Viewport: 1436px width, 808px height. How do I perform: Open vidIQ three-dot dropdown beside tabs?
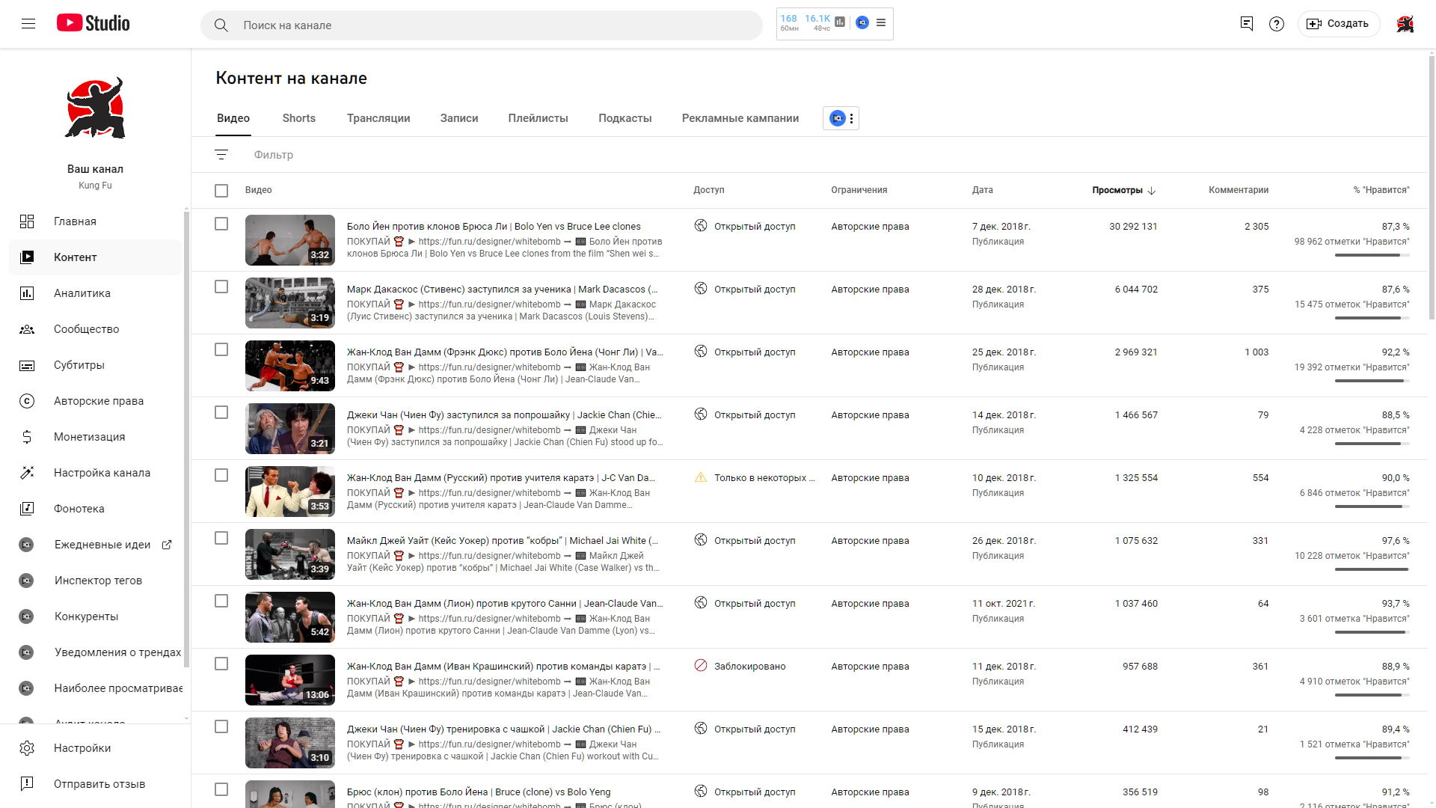(x=851, y=118)
